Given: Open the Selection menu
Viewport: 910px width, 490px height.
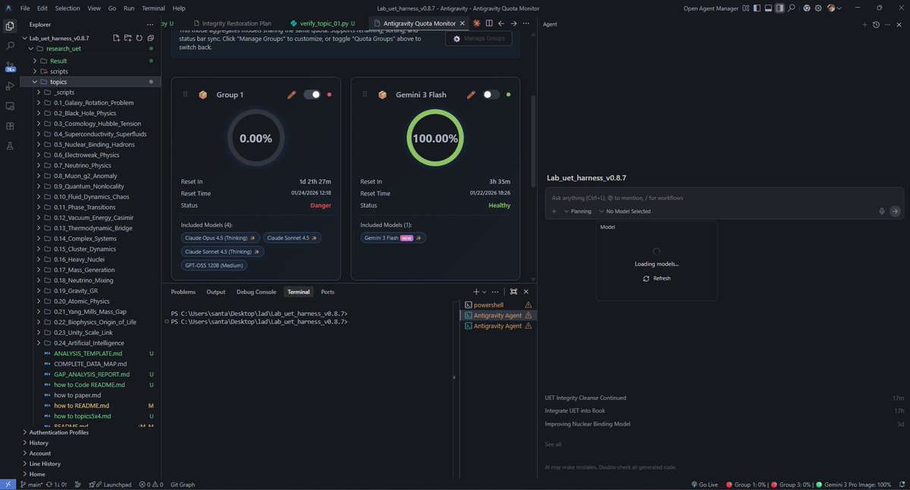Looking at the screenshot, I should pos(67,8).
